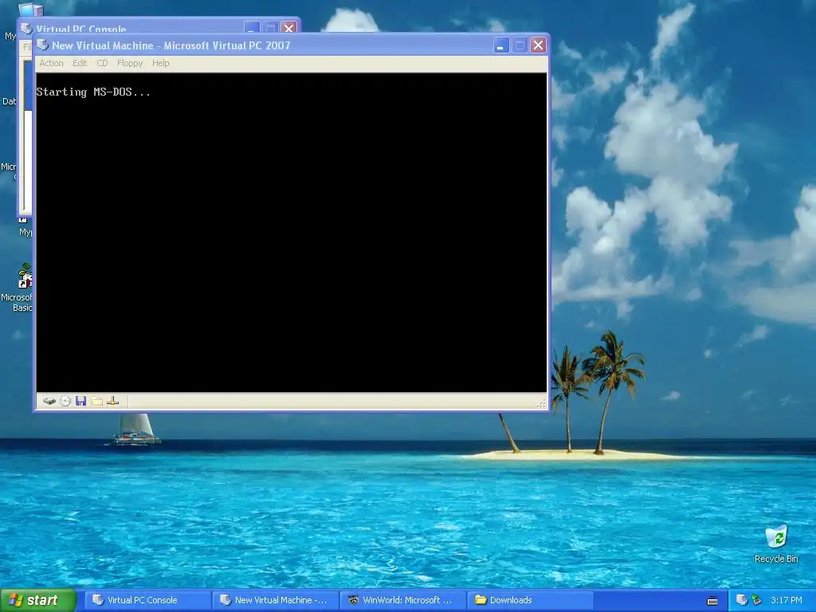Click inside the MS-DOS virtual machine screen
Image resolution: width=816 pixels, height=612 pixels.
[292, 232]
